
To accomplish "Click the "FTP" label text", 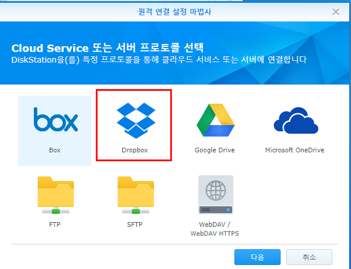I will 54,224.
